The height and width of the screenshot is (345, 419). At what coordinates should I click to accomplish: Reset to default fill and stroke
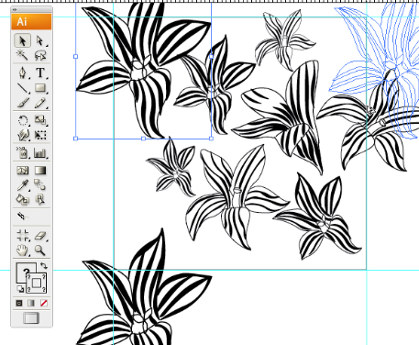point(19,288)
